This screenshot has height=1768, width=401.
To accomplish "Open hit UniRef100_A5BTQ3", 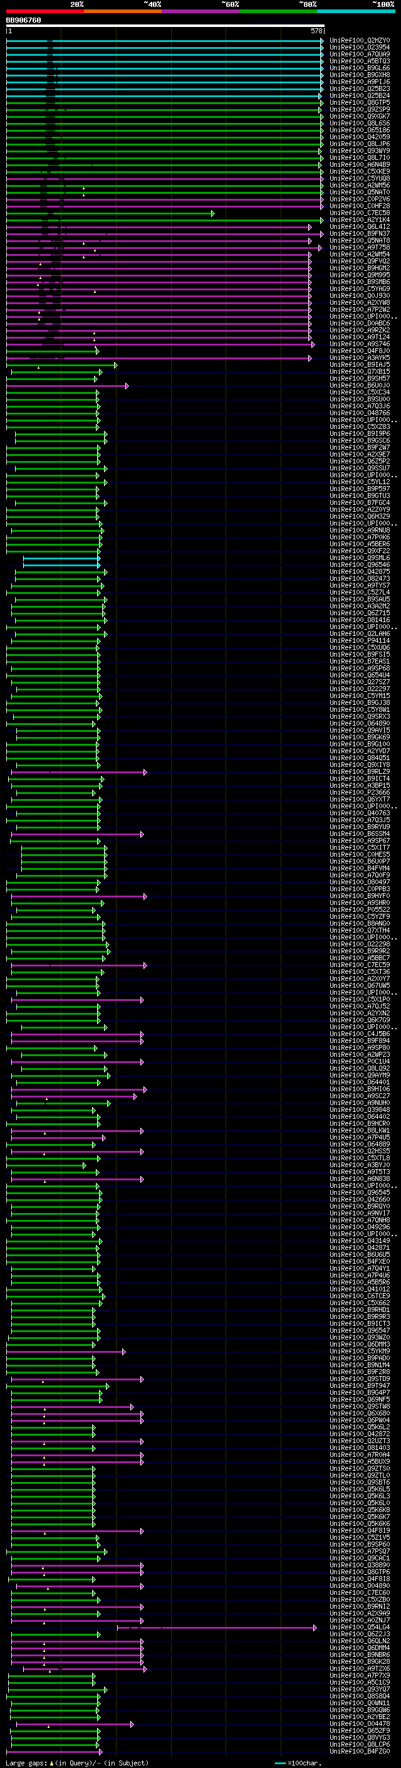I will (x=360, y=61).
